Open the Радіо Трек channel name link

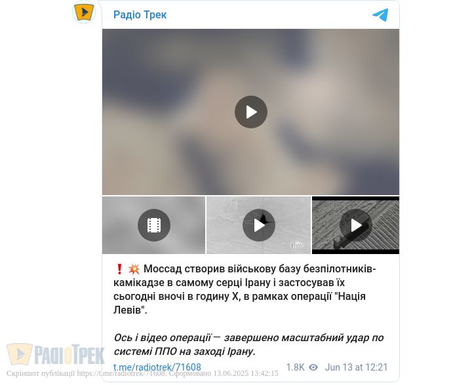(x=140, y=14)
